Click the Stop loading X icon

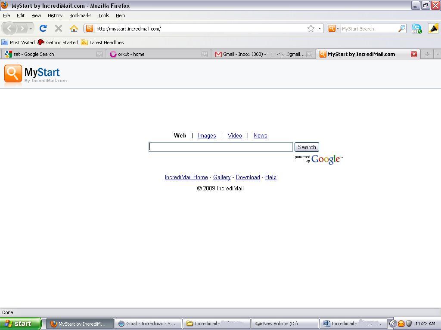[x=59, y=28]
